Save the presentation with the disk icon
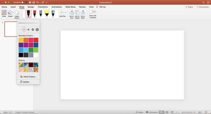The height and width of the screenshot is (114, 211). [x=34, y=2]
